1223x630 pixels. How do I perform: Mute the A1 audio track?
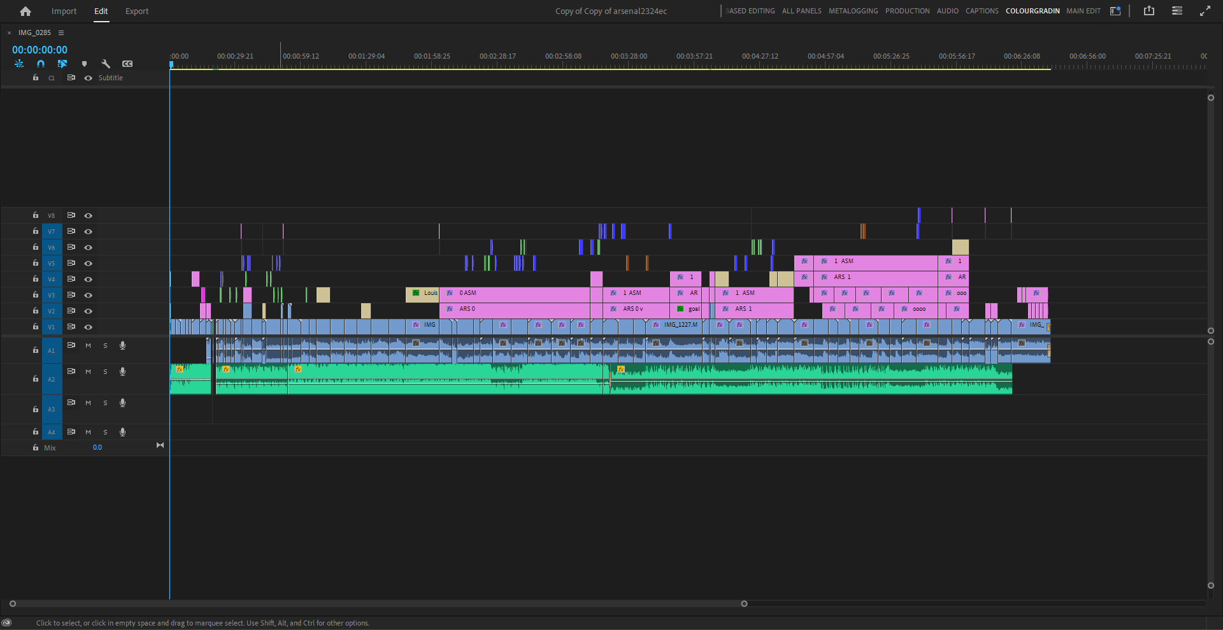click(89, 345)
